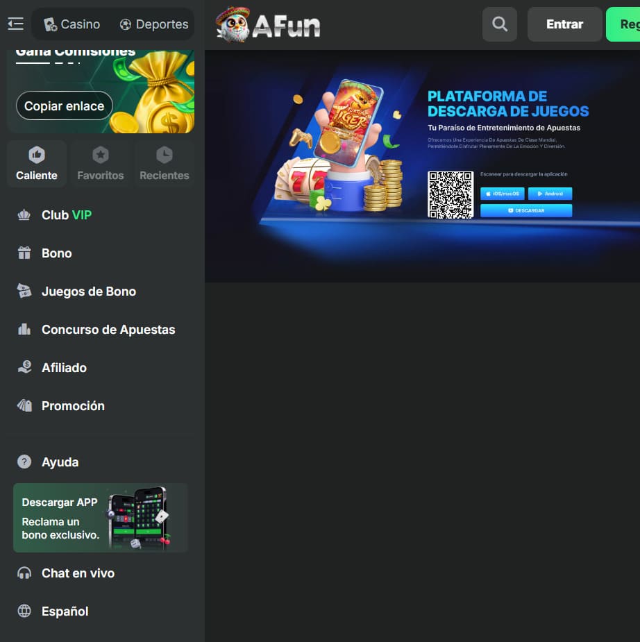Viewport: 640px width, 642px height.
Task: Click the Concurso de Apuestas podium icon
Action: [24, 330]
